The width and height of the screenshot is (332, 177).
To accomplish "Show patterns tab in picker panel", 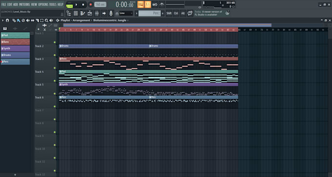I will point(5,29).
